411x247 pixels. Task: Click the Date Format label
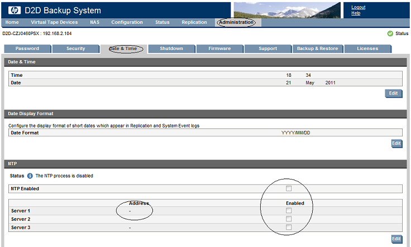25,133
